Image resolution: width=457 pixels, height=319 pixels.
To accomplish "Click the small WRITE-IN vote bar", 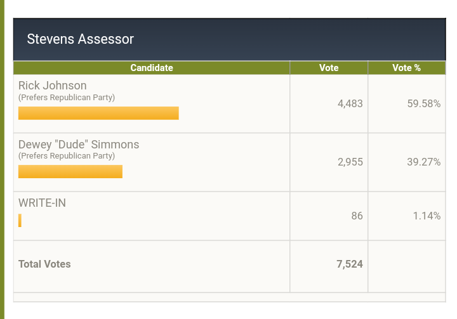I will click(20, 220).
